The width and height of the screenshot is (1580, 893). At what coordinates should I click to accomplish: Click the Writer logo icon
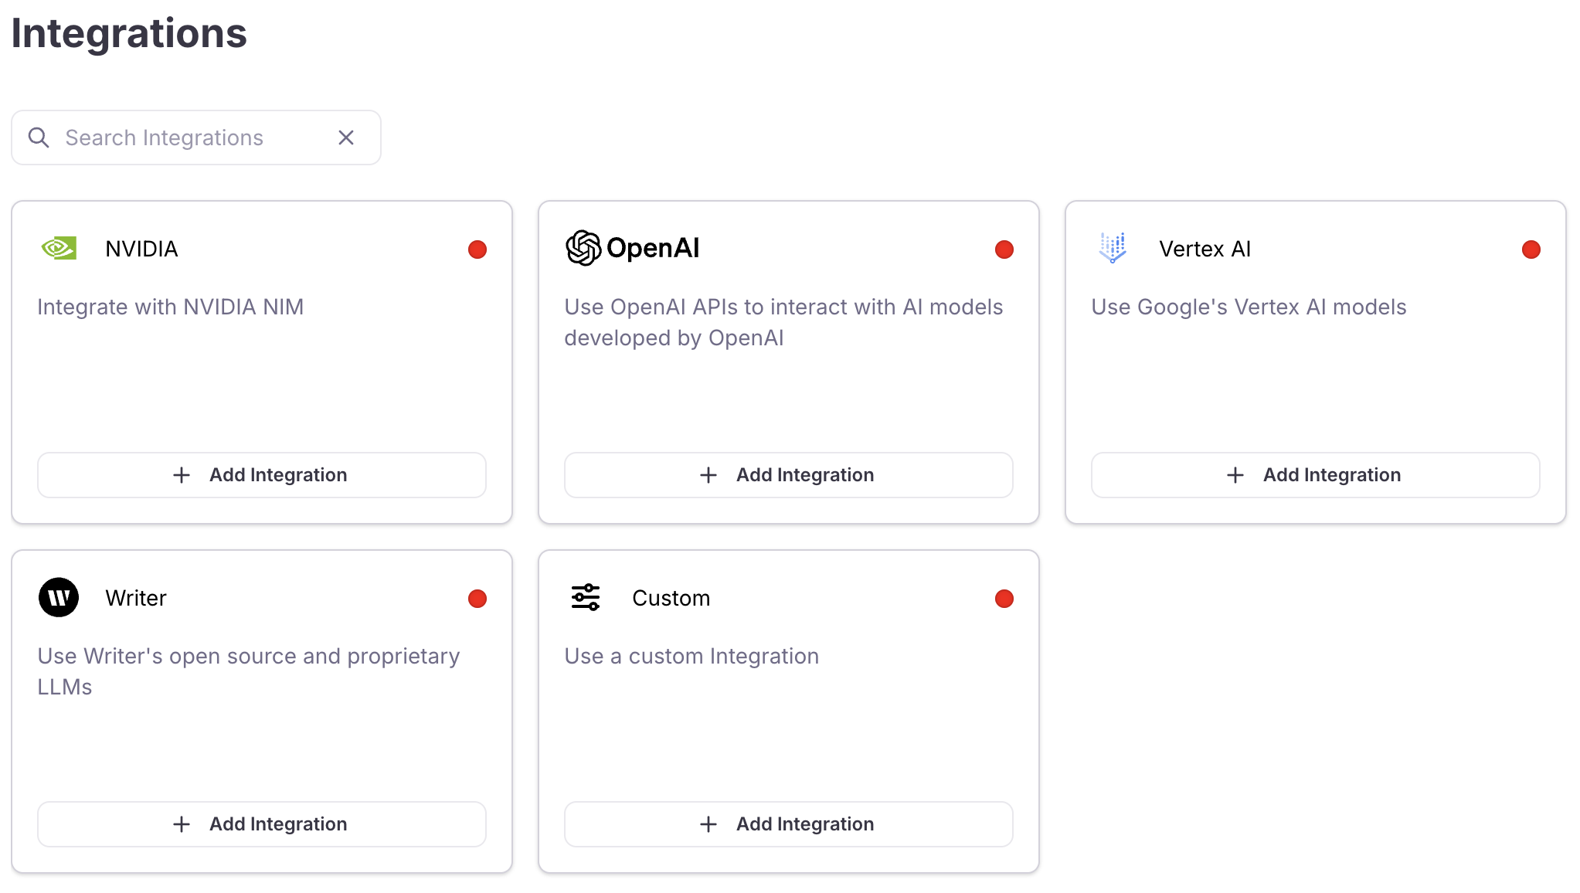[59, 597]
